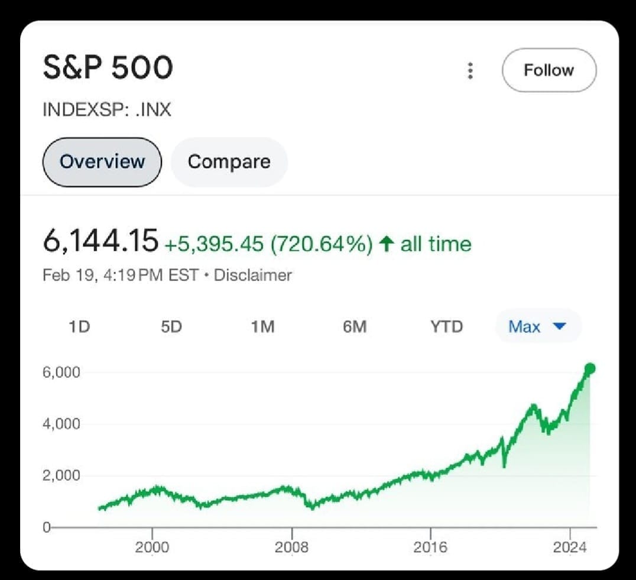Screen dimensions: 636x580
Task: Select the 1D time range
Action: (x=79, y=326)
